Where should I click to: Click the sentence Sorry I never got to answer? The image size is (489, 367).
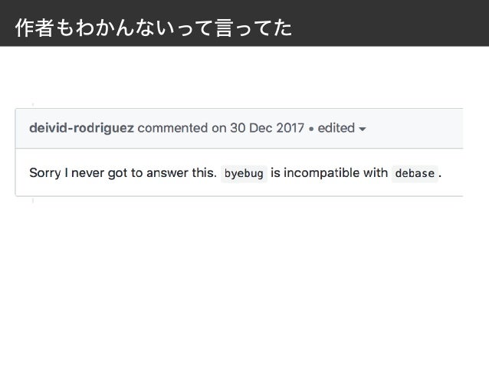pyautogui.click(x=123, y=172)
